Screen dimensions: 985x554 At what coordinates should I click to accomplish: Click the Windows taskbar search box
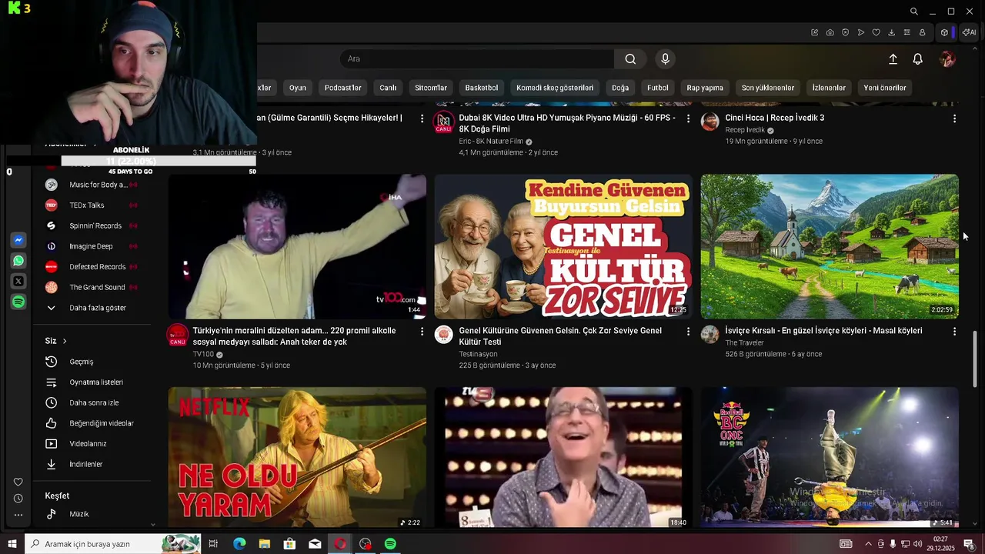113,544
